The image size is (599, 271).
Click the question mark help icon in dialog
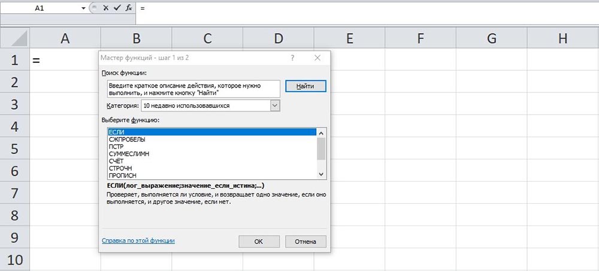point(292,58)
